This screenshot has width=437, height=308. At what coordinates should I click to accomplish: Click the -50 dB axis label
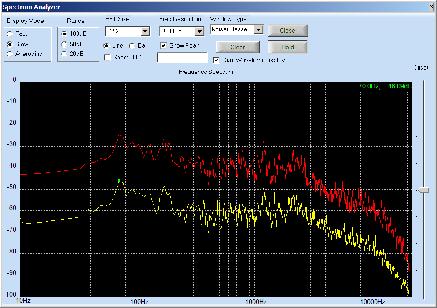[12, 187]
